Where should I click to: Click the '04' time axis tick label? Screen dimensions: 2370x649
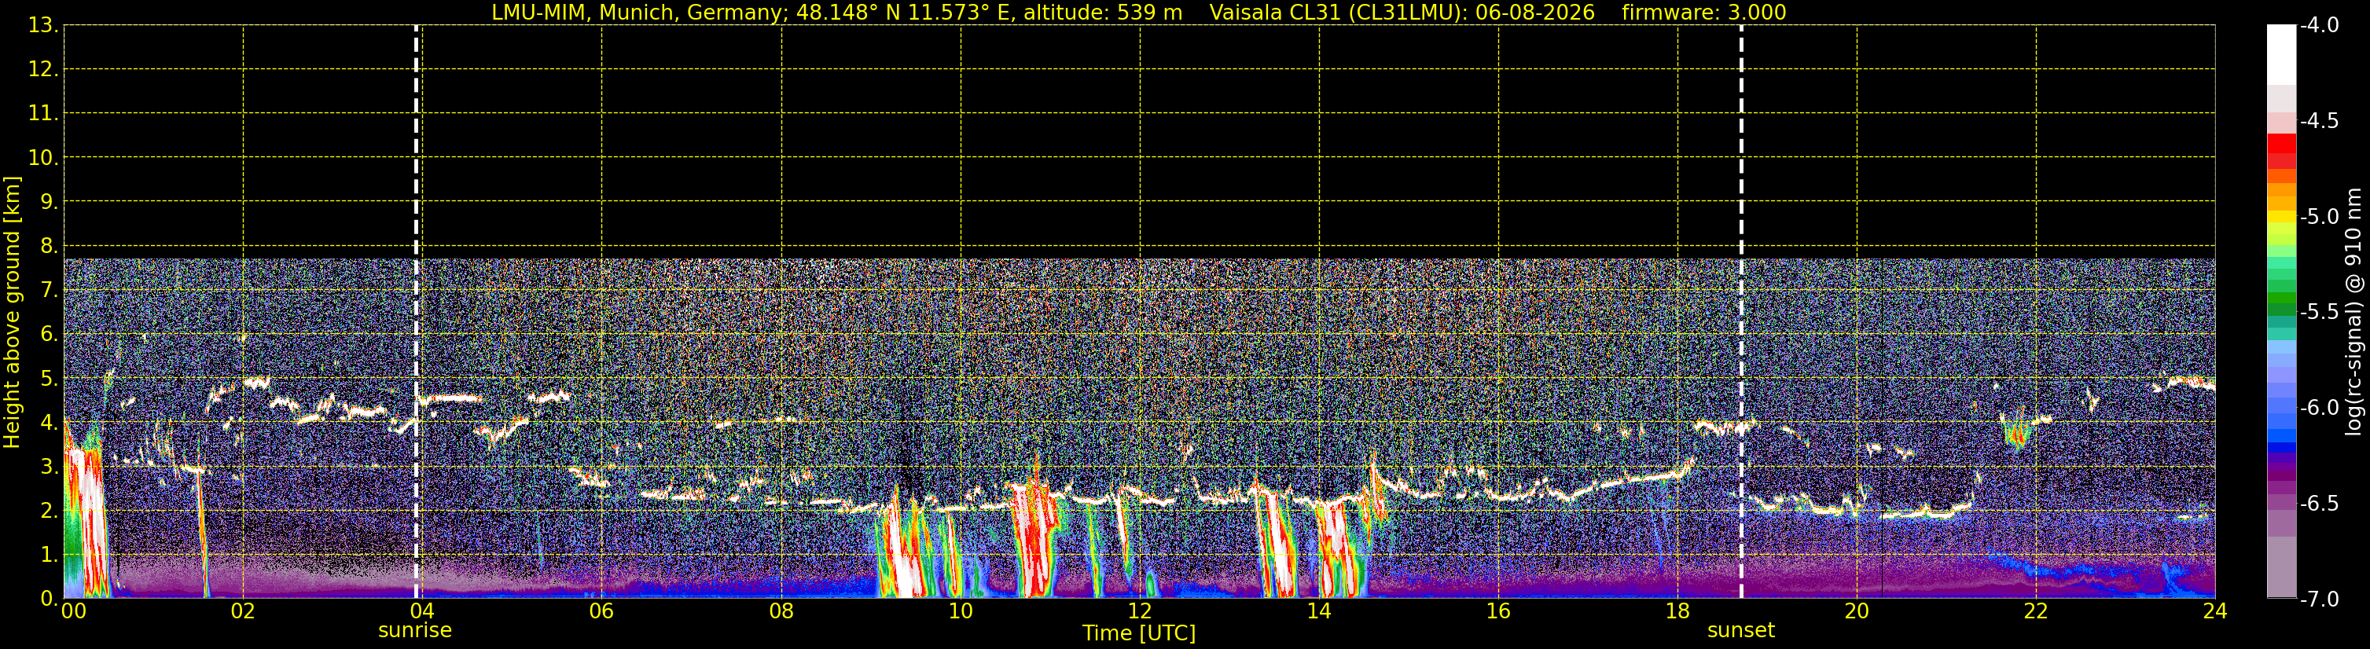click(x=422, y=611)
